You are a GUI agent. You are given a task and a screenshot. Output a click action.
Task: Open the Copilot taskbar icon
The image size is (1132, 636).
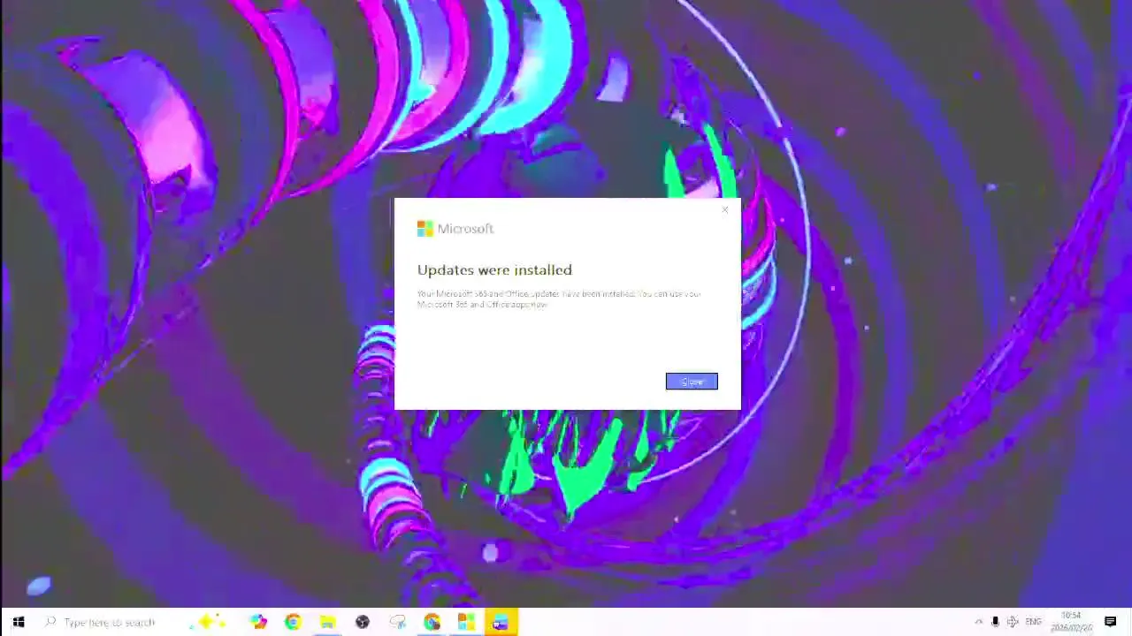[258, 622]
